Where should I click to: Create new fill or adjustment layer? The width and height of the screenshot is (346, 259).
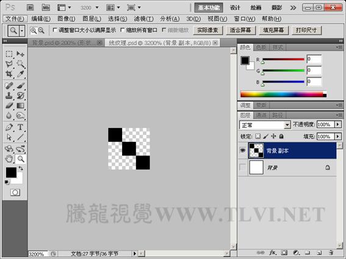296,253
